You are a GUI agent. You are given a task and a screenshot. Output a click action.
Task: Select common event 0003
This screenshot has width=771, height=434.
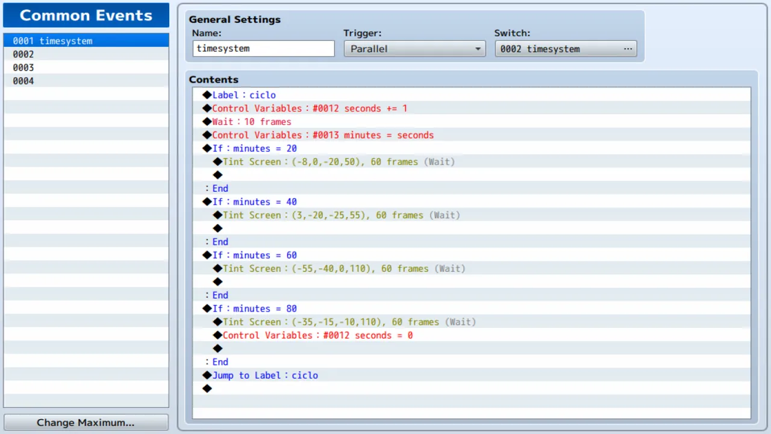[86, 68]
